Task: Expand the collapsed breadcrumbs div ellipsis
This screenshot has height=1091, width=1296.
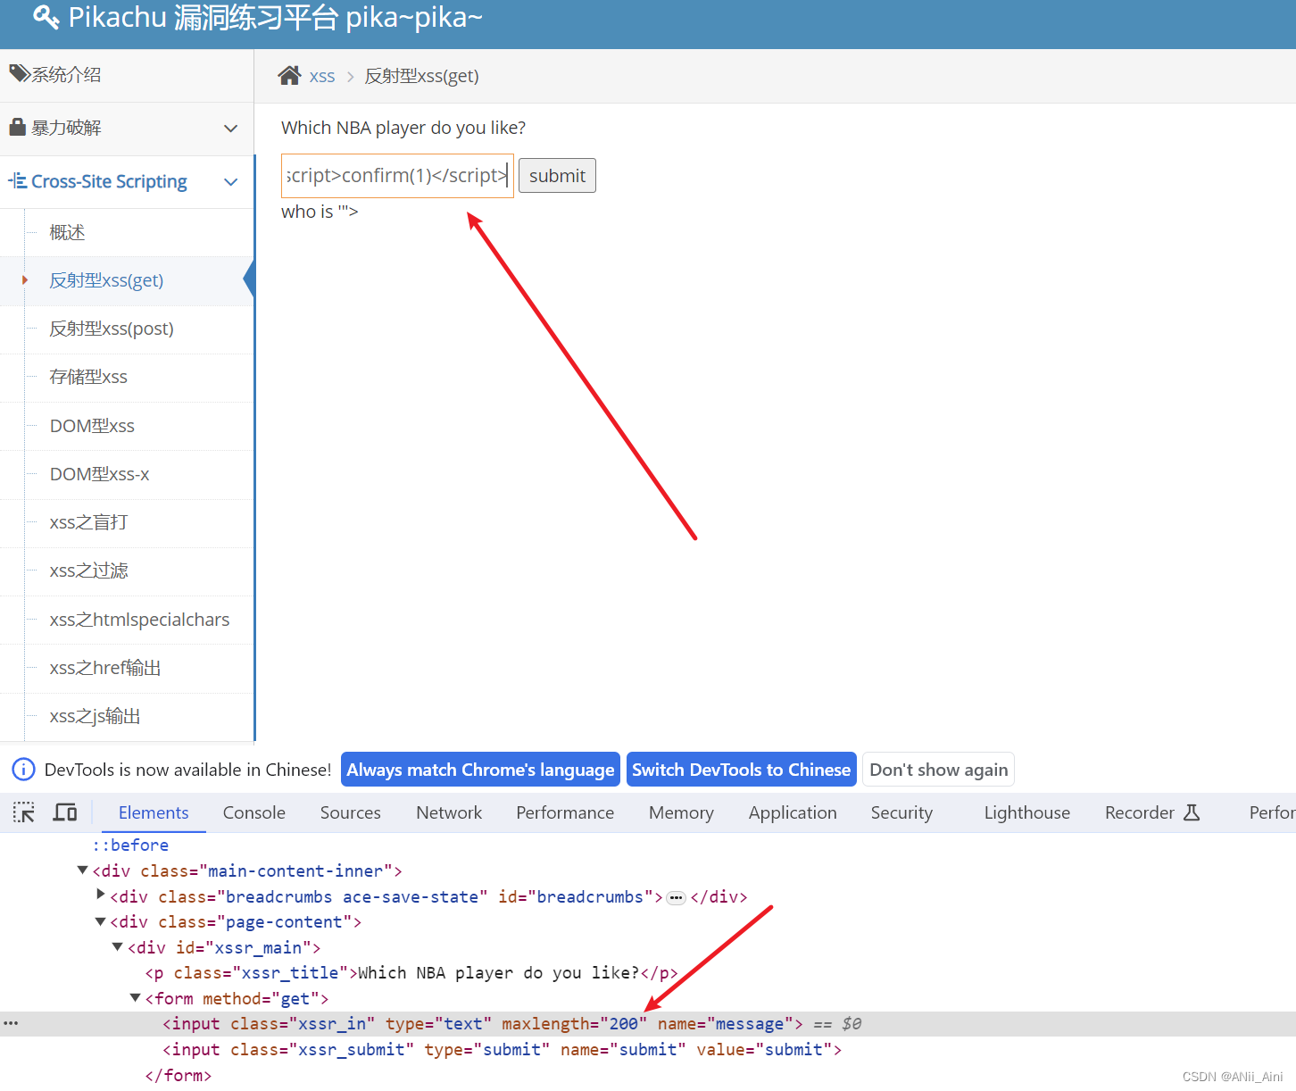Action: 677,897
